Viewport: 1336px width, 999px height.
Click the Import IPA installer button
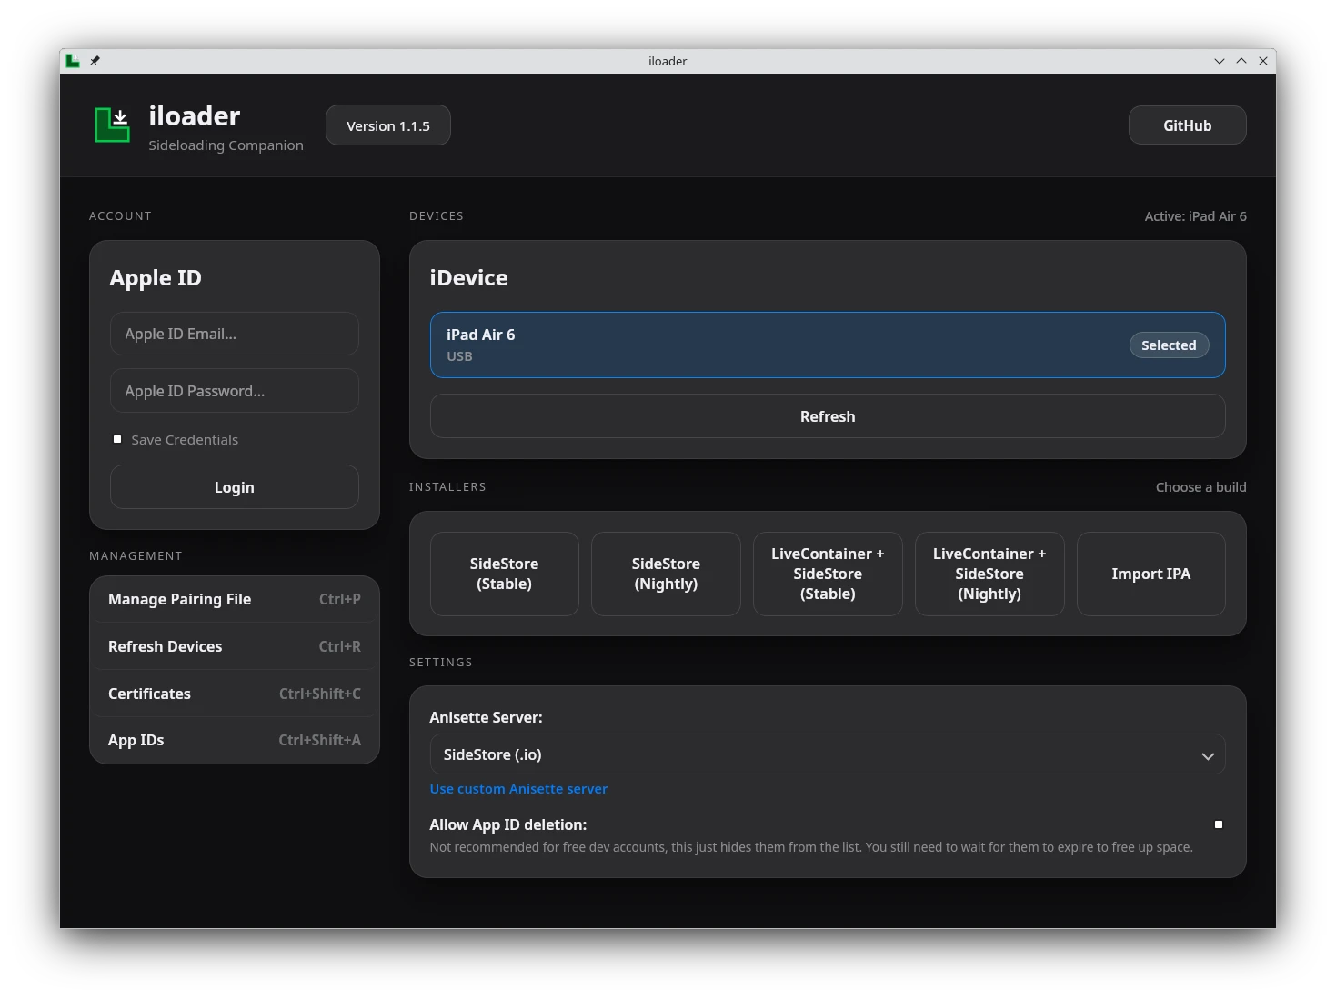[x=1150, y=574]
